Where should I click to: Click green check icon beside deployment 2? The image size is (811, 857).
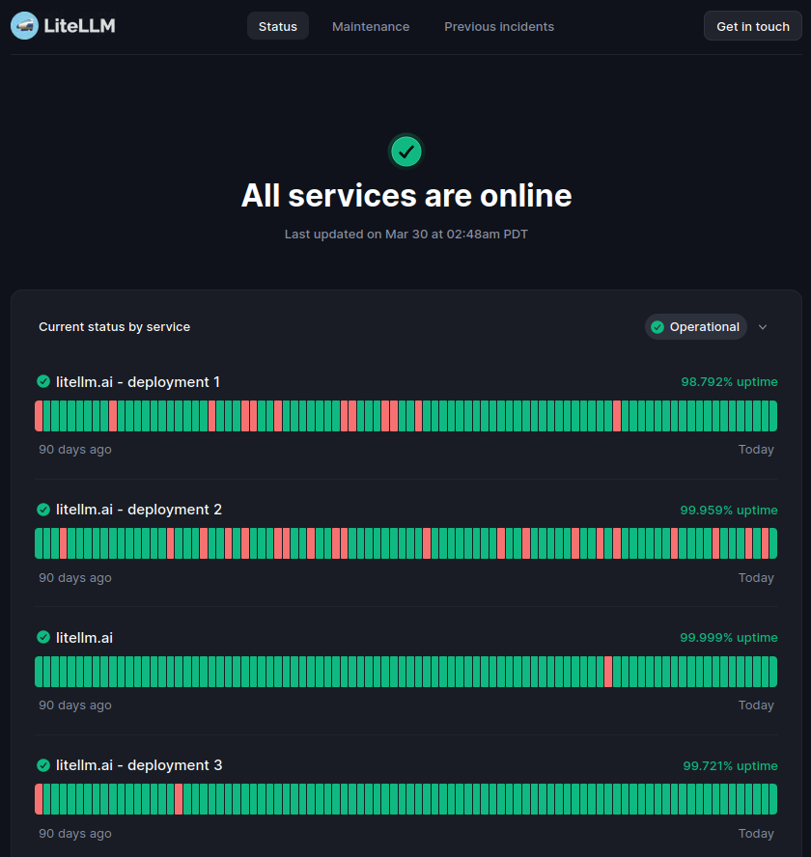[43, 510]
